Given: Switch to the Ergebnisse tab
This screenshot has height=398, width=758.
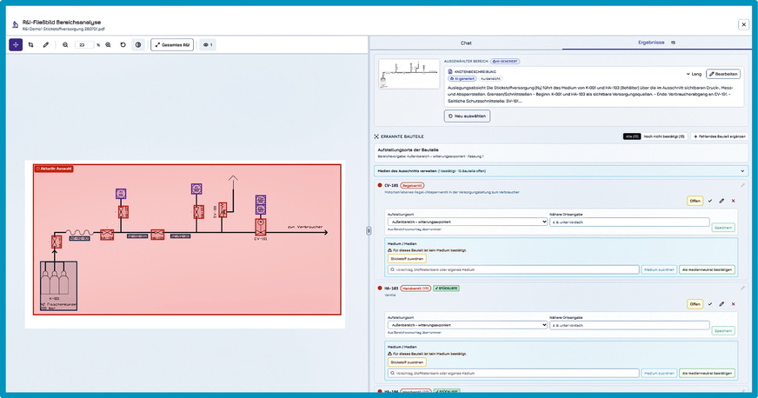Looking at the screenshot, I should pos(656,43).
